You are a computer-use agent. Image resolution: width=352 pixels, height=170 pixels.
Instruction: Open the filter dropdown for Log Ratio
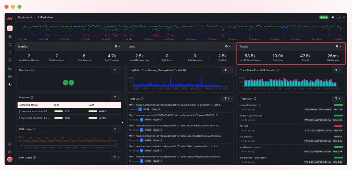[227, 70]
